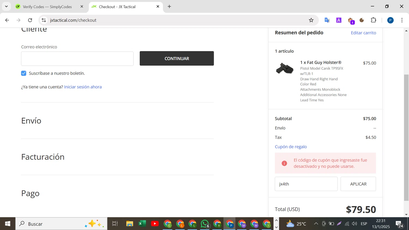Close the Checkout JX Tactical tab
Image resolution: width=409 pixels, height=230 pixels.
(x=158, y=7)
